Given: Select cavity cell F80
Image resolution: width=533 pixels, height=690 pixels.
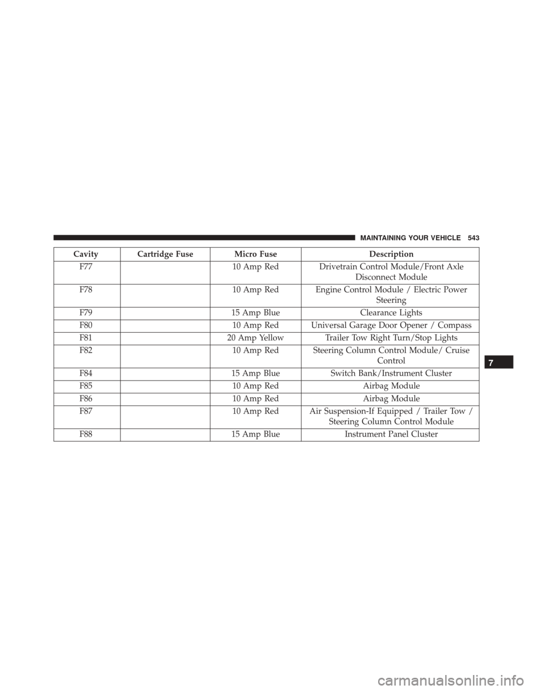Looking at the screenshot, I should coord(86,325).
